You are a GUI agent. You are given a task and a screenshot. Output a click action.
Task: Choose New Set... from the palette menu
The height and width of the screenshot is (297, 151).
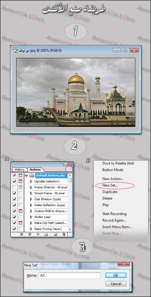point(110,185)
